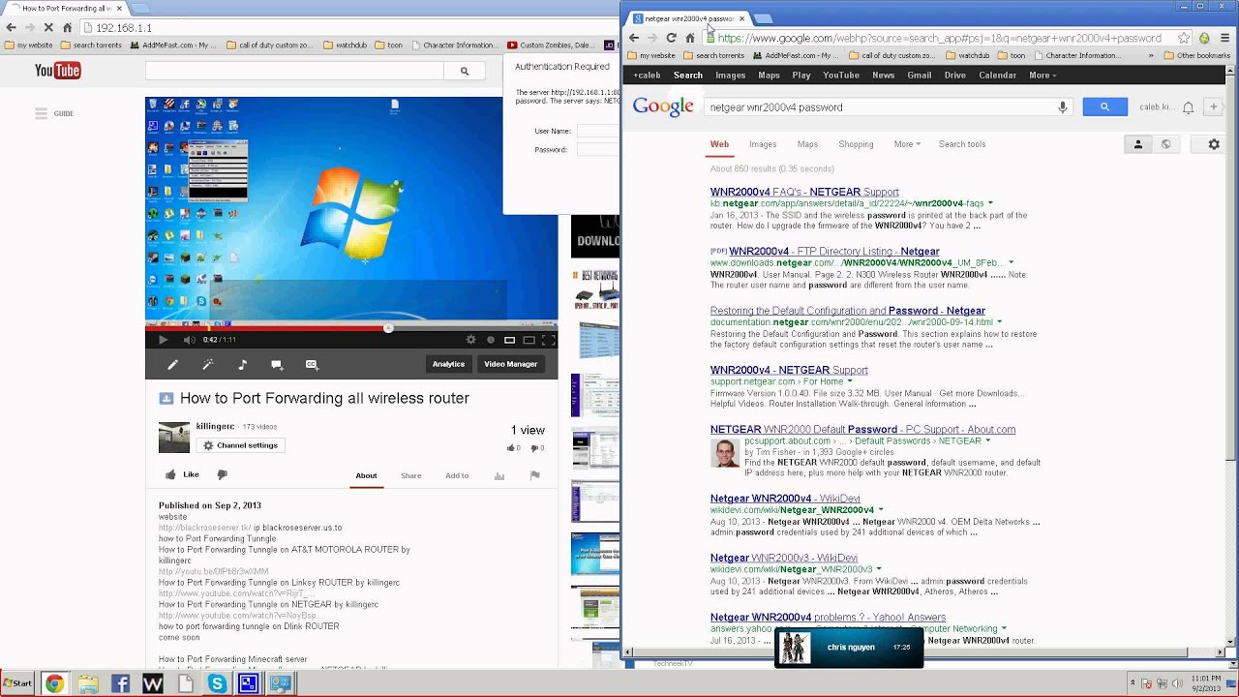Select Images search filter tab

pos(763,144)
